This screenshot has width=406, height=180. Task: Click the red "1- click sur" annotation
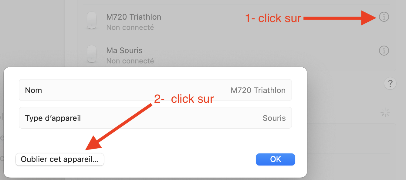coord(273,18)
